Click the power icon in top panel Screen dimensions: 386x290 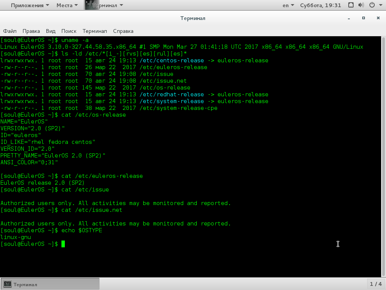coord(372,5)
